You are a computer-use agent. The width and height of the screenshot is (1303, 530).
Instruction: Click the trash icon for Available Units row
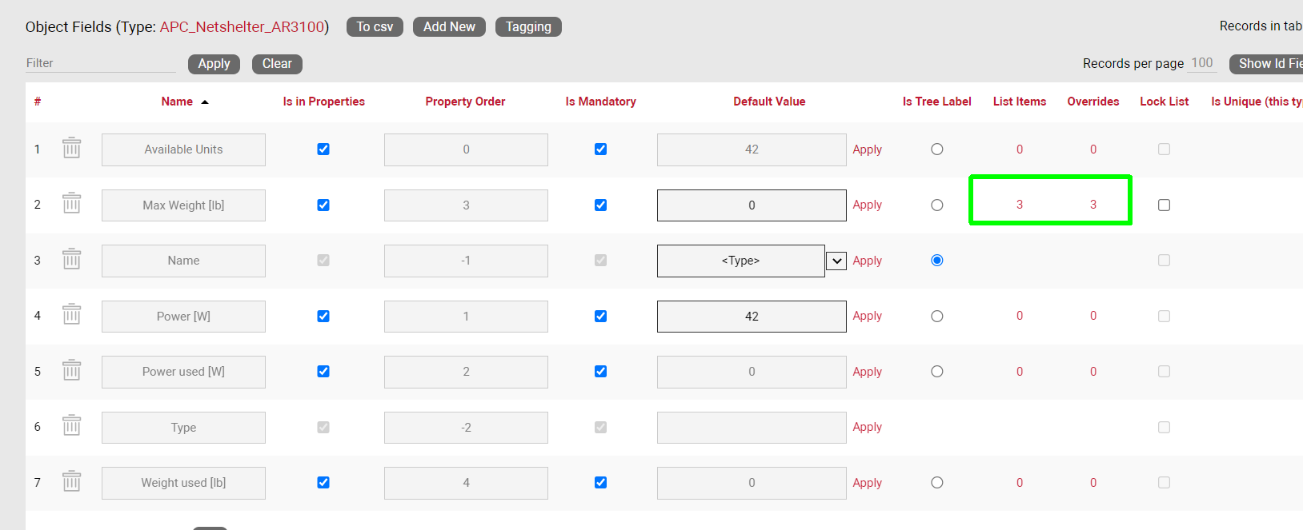point(71,149)
